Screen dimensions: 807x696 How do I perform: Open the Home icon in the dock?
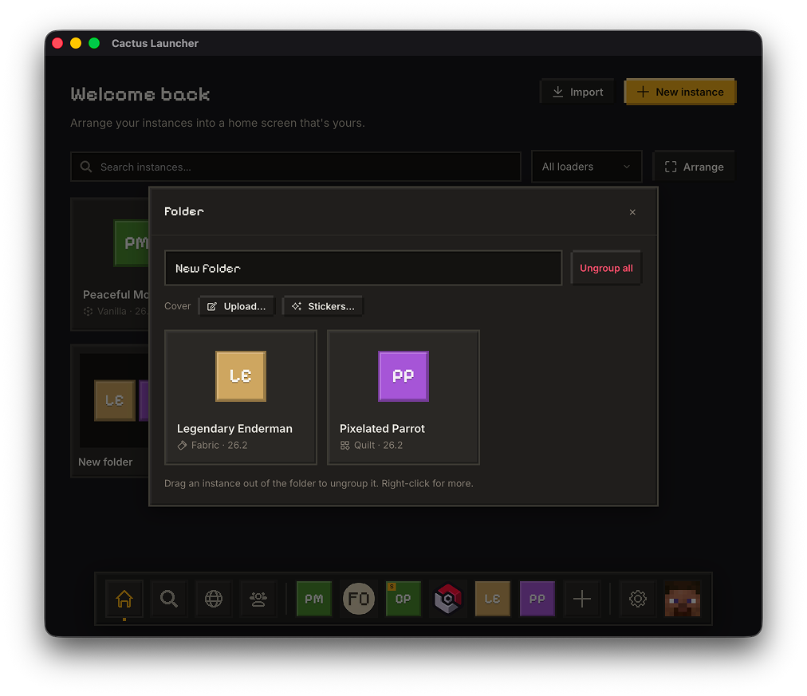[124, 599]
